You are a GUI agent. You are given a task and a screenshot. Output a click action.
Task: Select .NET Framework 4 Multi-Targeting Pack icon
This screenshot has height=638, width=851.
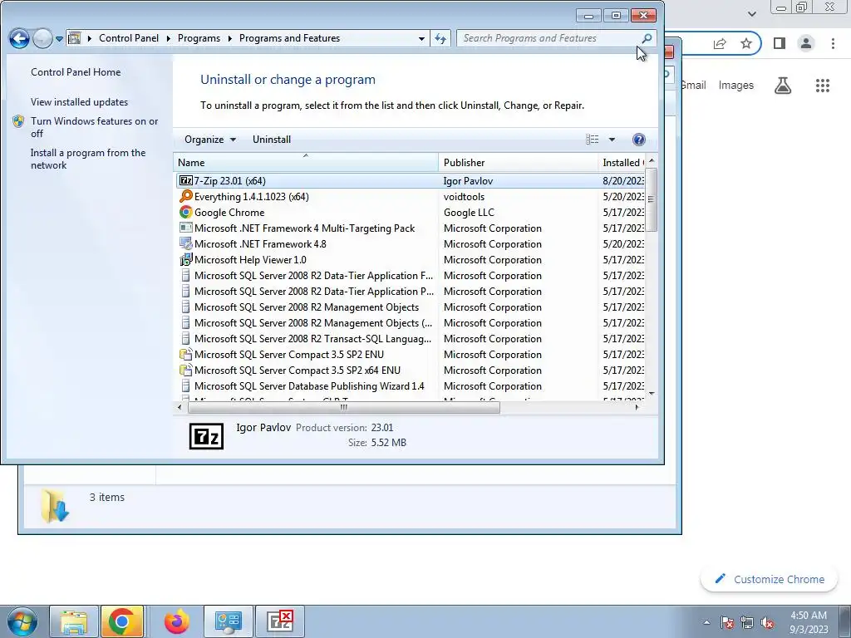(x=185, y=228)
